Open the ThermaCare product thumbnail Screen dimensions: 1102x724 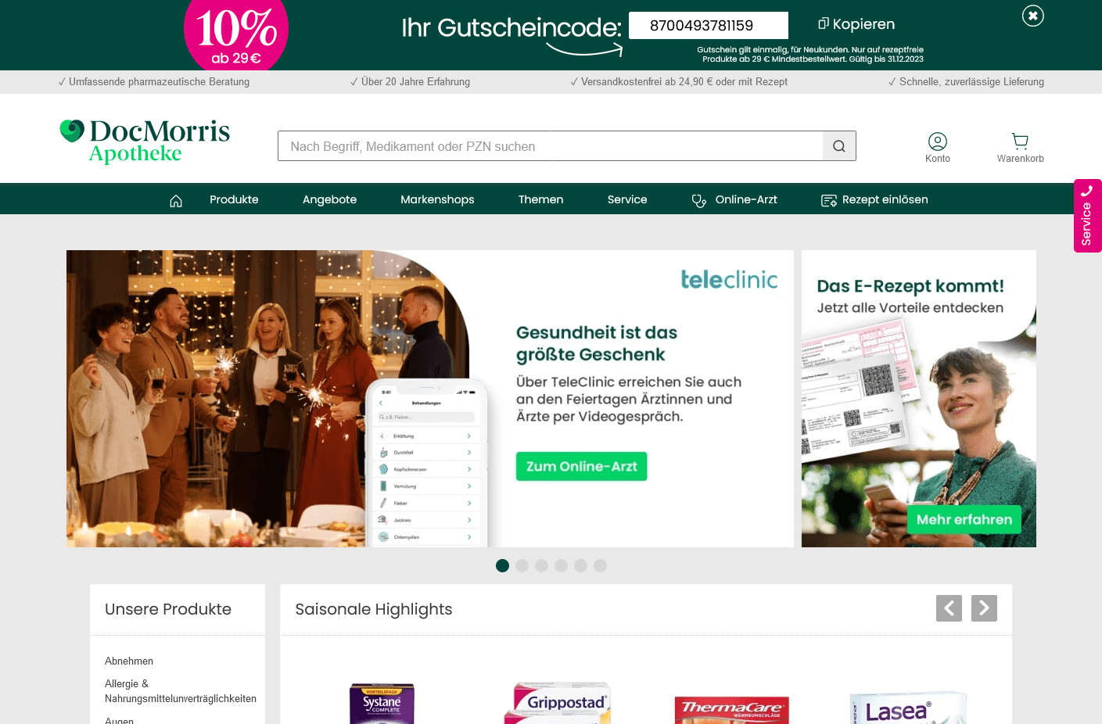pos(731,709)
